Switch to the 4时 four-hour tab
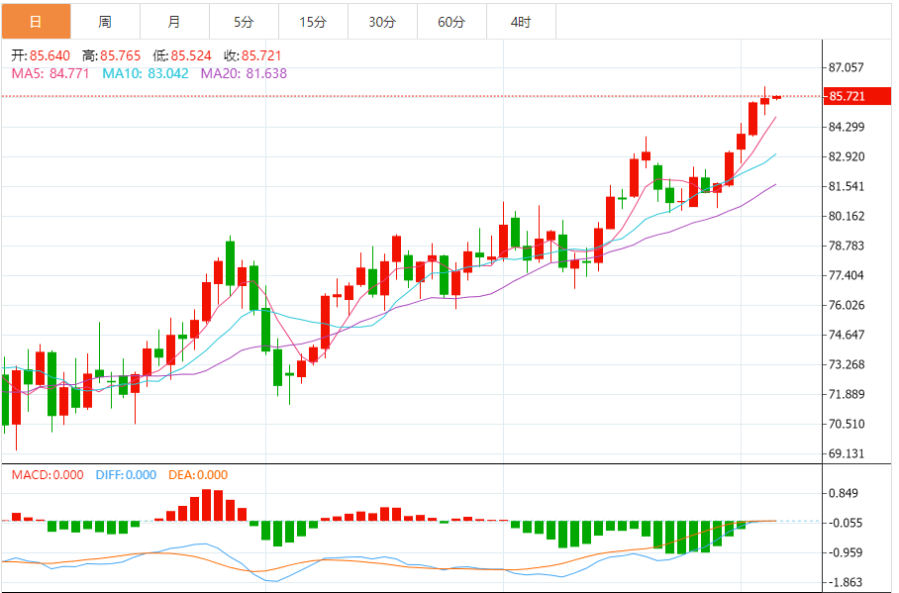 pyautogui.click(x=521, y=22)
